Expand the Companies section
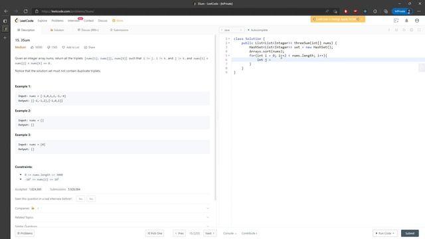The width and height of the screenshot is (425, 239). (x=112, y=208)
